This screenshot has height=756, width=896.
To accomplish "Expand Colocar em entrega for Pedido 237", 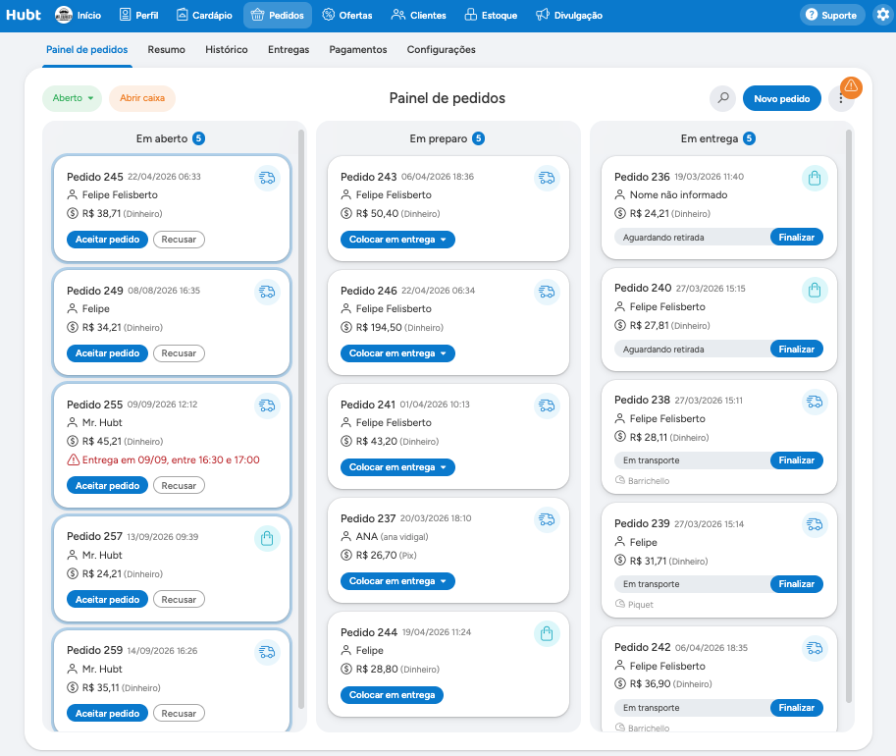I will coord(444,581).
